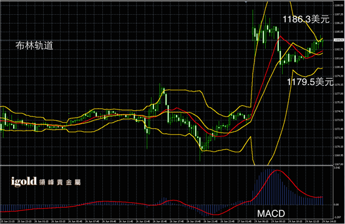Click the horizontal current price line
The height and width of the screenshot is (224, 345).
point(167,40)
